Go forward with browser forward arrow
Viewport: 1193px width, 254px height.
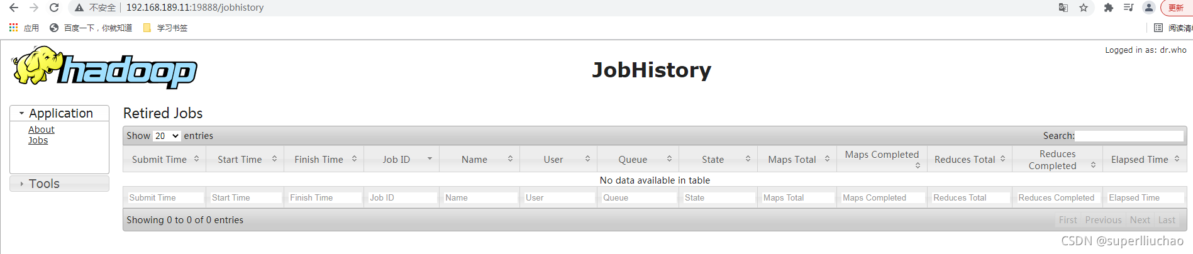[x=34, y=8]
